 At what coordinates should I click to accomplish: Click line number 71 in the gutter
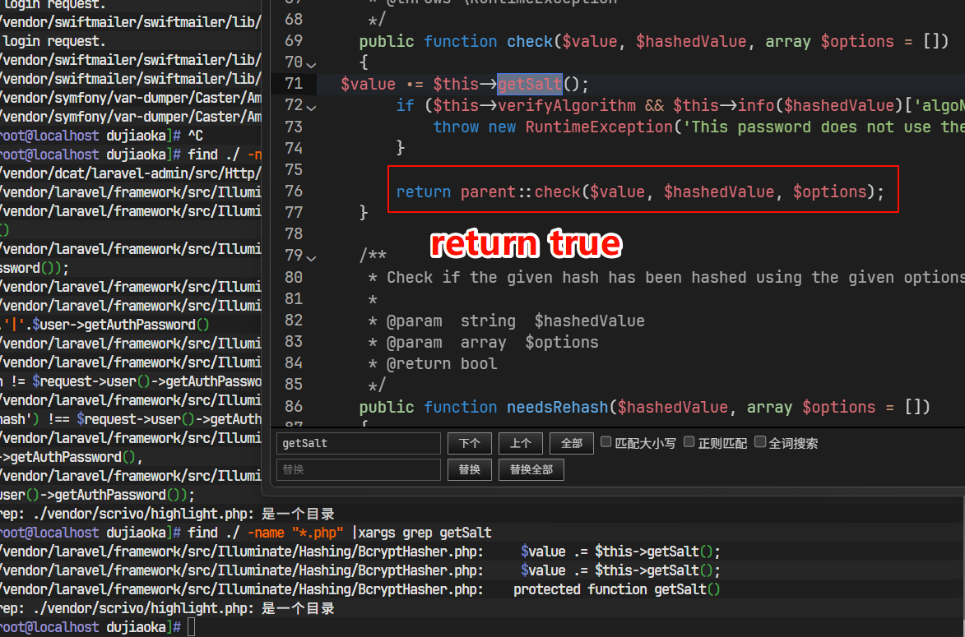pyautogui.click(x=294, y=84)
